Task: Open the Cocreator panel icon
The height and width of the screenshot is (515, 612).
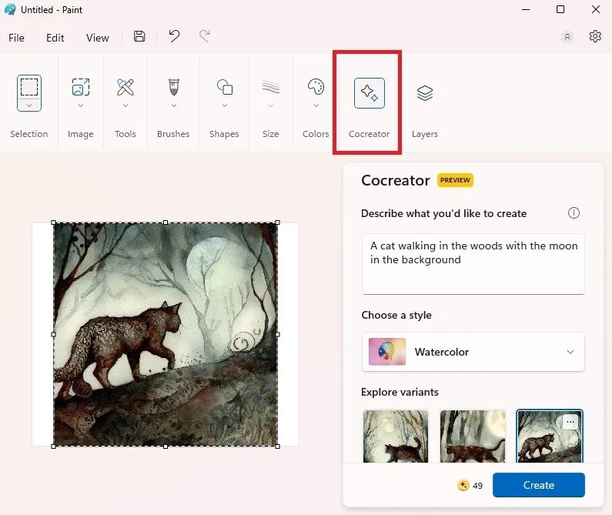Action: [x=369, y=93]
